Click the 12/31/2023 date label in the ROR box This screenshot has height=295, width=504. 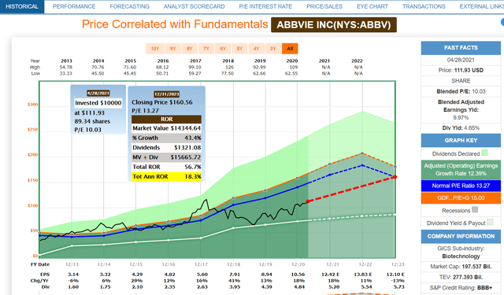pyautogui.click(x=166, y=94)
